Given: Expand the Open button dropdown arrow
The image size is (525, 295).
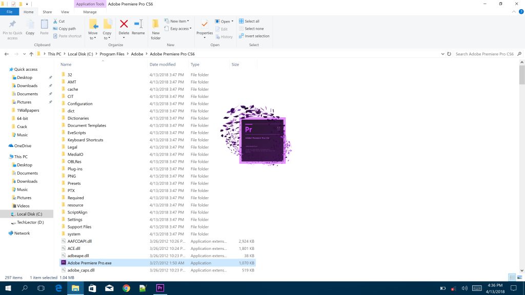Looking at the screenshot, I should coord(232,21).
